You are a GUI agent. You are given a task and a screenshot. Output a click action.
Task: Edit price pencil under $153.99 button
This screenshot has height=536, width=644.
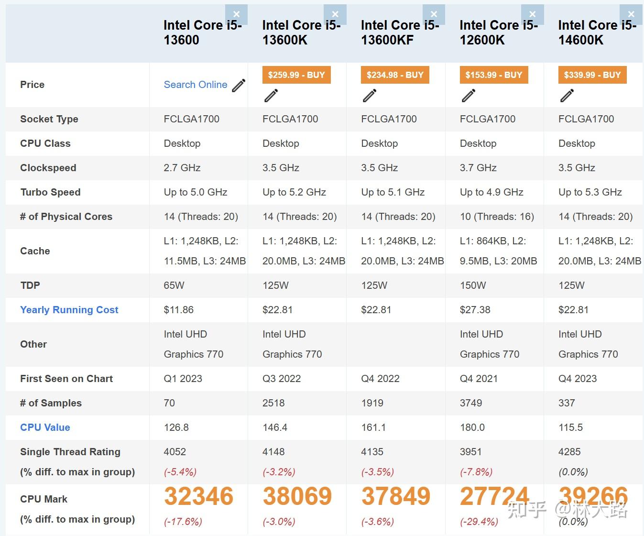click(x=469, y=96)
